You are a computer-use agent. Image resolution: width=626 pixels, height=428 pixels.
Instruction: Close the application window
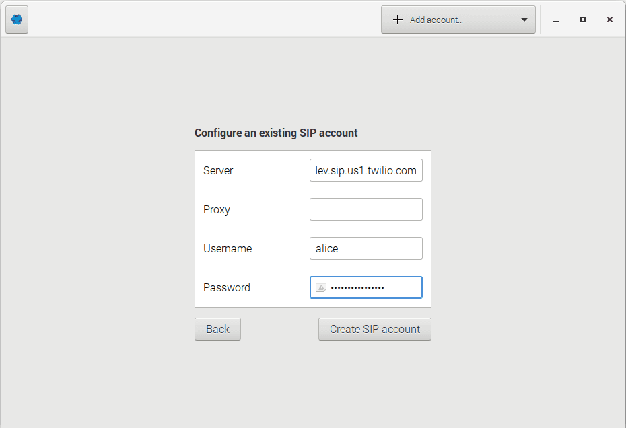[x=609, y=20]
